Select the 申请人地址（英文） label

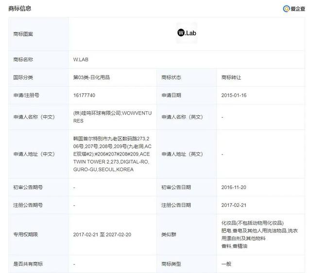coord(182,154)
